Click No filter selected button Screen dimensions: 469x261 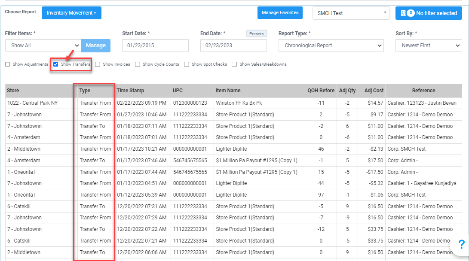click(x=429, y=13)
